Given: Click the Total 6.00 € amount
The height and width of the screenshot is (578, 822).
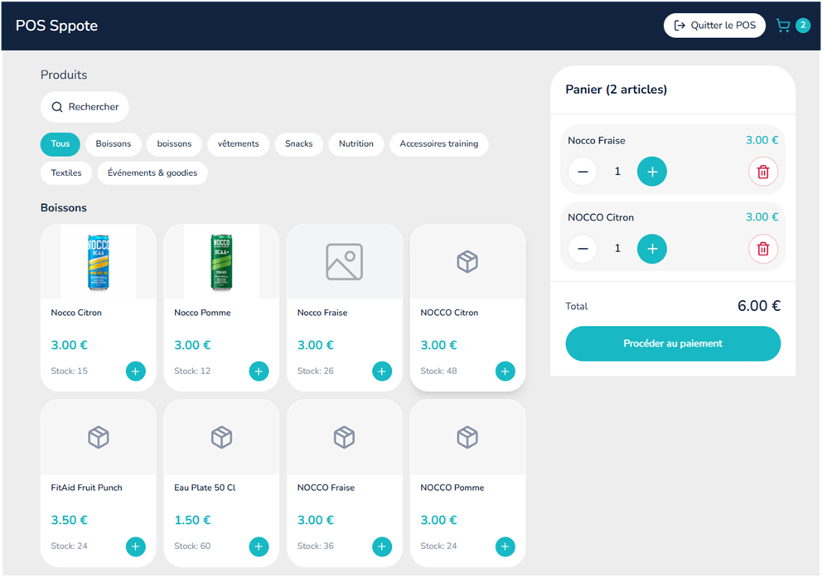Looking at the screenshot, I should [758, 306].
